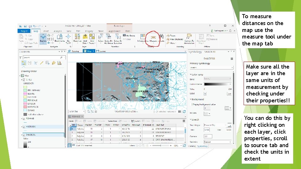The width and height of the screenshot is (301, 169).
Task: Select List By Drawing Order icon
Action: tap(24, 63)
